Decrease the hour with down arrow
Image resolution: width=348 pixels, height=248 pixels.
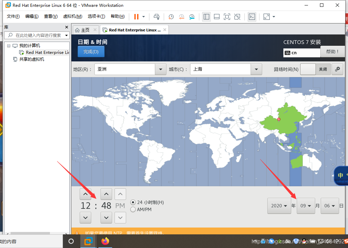point(85,218)
